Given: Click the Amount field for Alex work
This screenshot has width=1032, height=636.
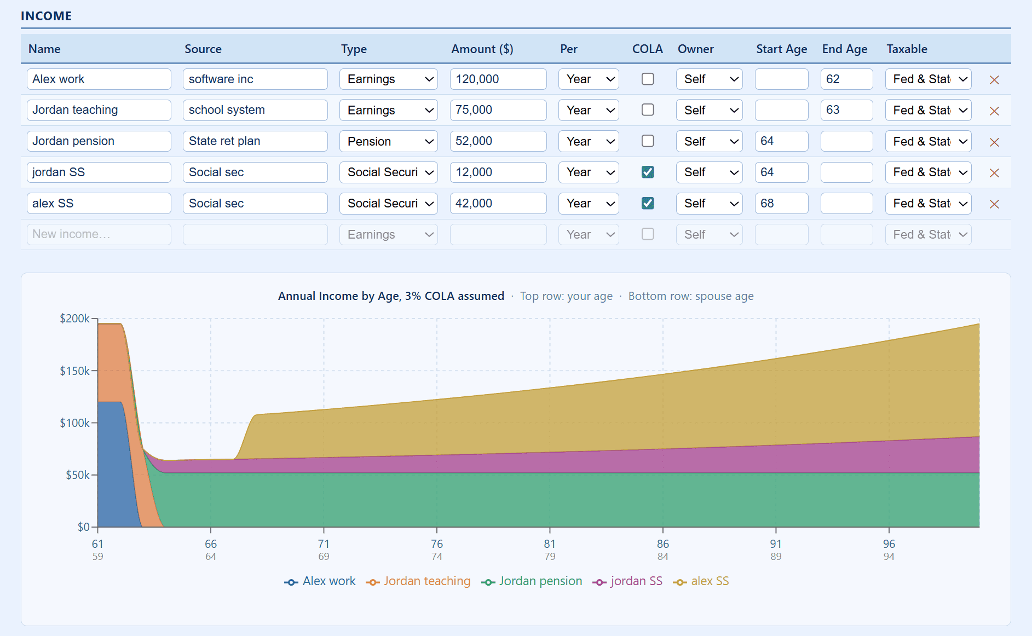Looking at the screenshot, I should click(497, 79).
